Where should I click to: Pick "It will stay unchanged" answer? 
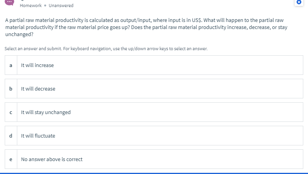(46, 112)
